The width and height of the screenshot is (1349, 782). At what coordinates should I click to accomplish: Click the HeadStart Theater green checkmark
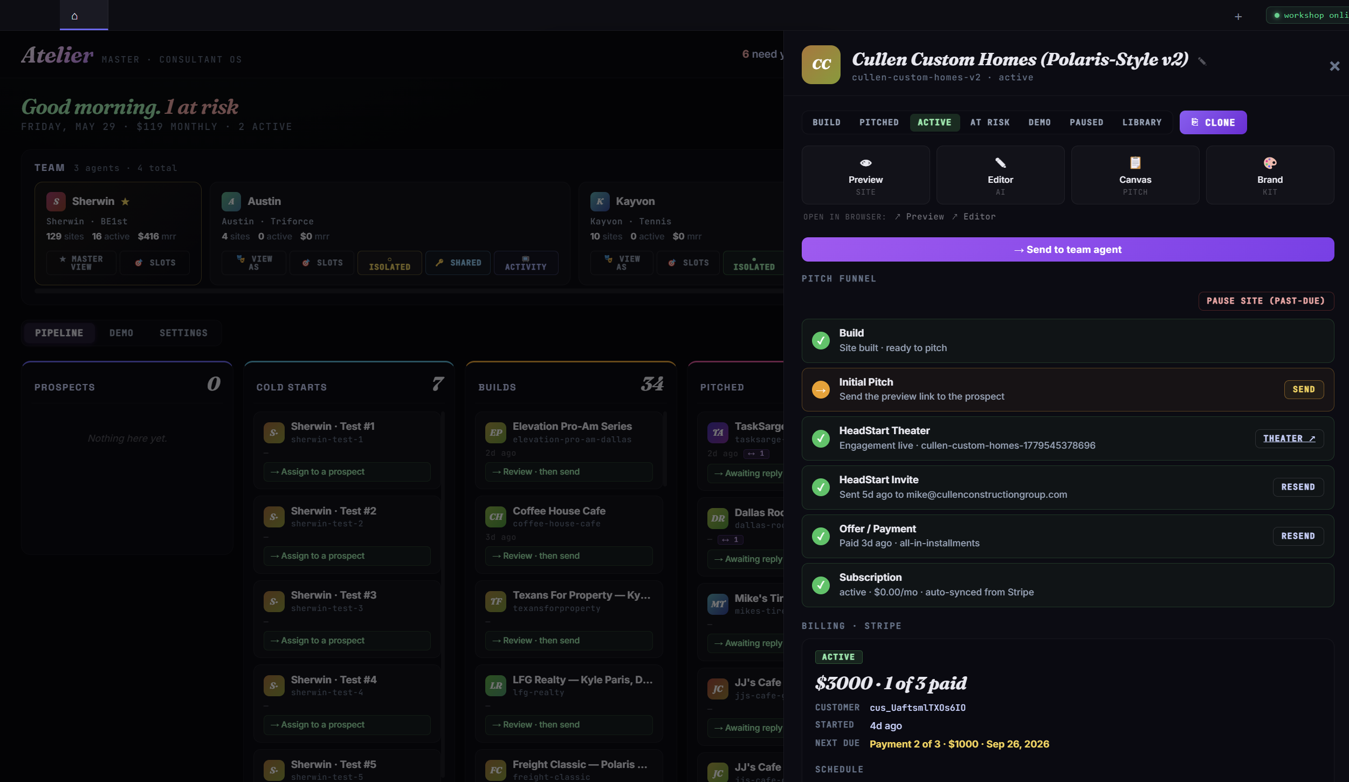(821, 438)
